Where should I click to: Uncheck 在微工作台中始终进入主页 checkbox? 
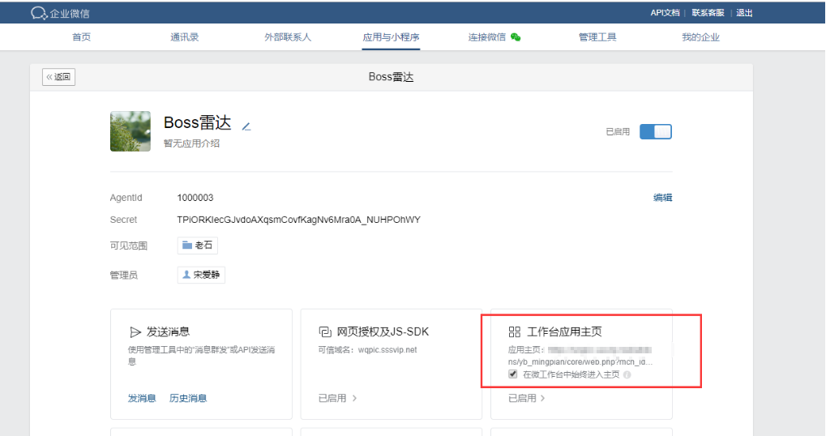(512, 374)
